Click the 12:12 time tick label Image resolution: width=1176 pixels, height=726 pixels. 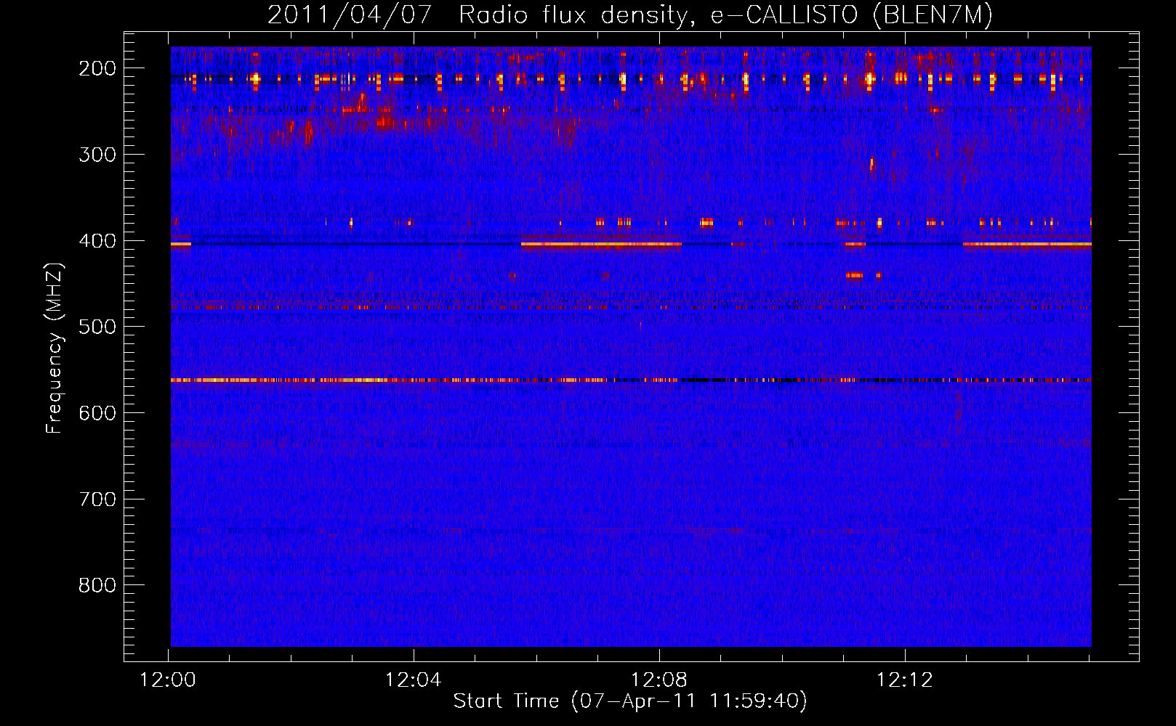[x=905, y=680]
